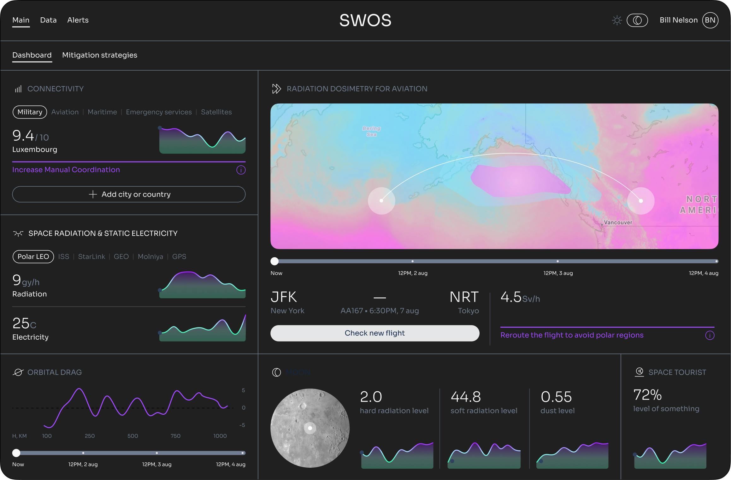The height and width of the screenshot is (480, 731).
Task: Click the Radiation Dosimetry fast-forward icon
Action: 276,89
